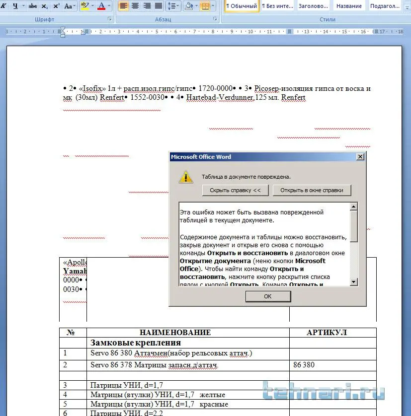The width and height of the screenshot is (411, 416).
Task: Open Абзац dialog launcher
Action: (x=215, y=19)
